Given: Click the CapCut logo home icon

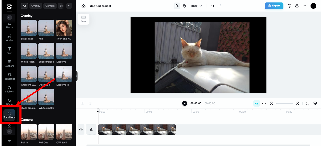Looking at the screenshot, I should [9, 6].
